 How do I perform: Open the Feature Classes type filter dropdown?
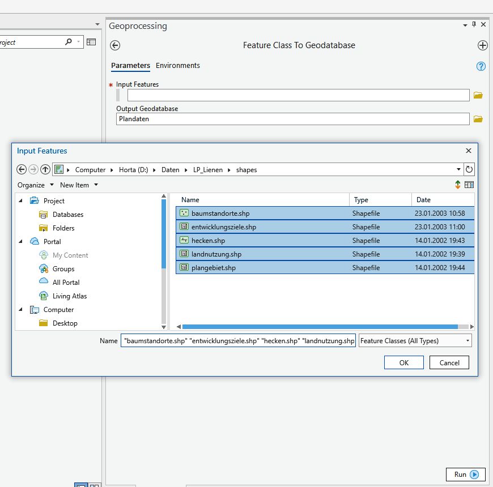tap(415, 340)
